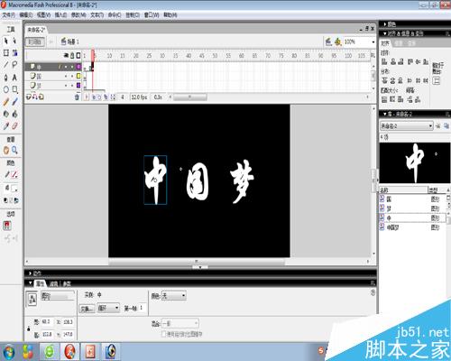Select the Paint Bucket tool

14,114
